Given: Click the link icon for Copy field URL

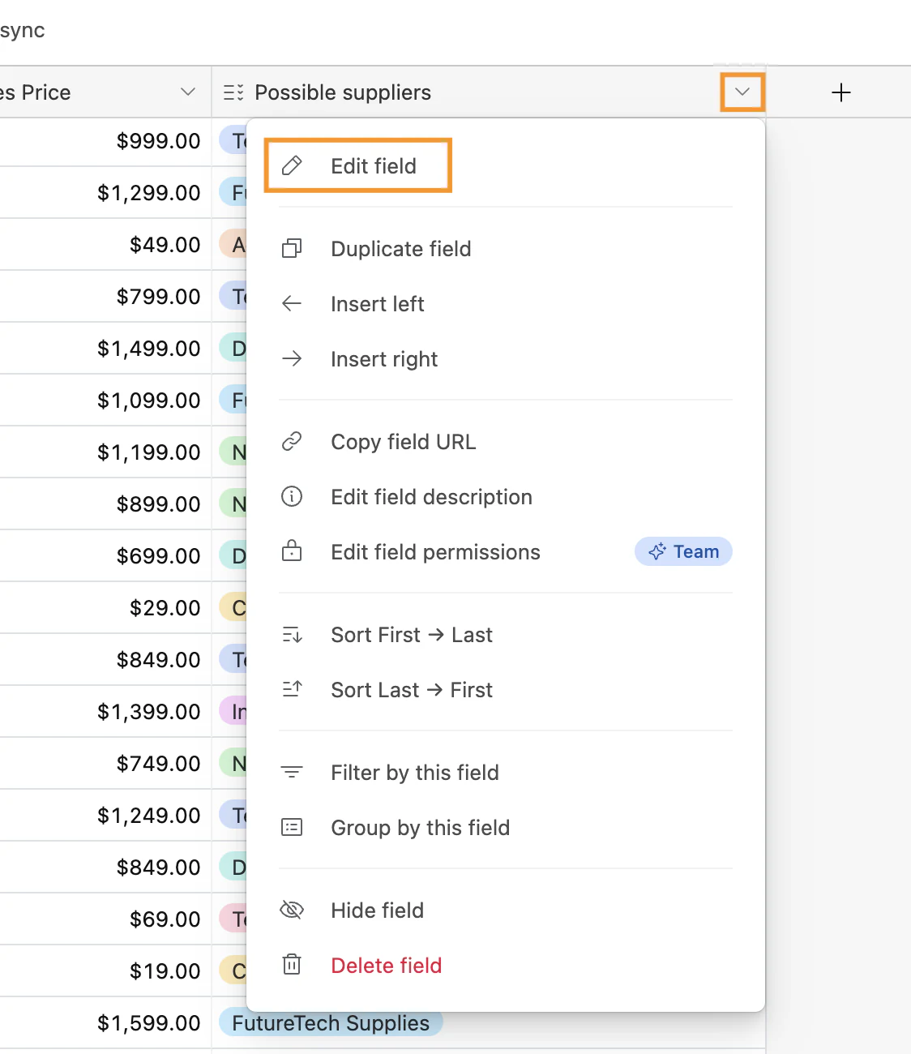Looking at the screenshot, I should (292, 441).
